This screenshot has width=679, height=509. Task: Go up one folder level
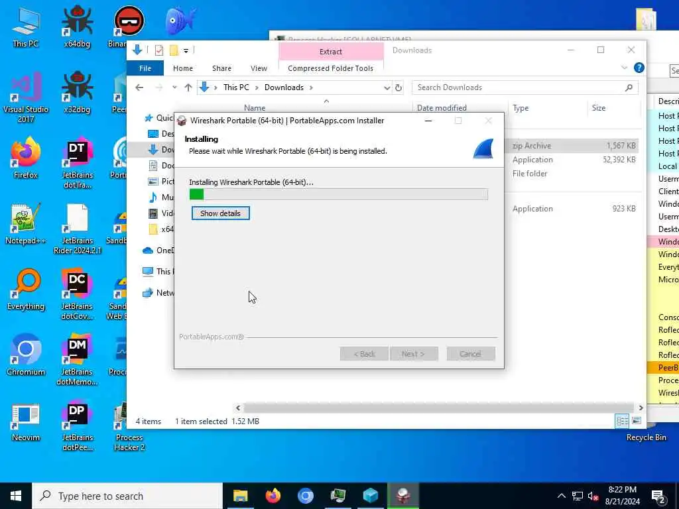[x=188, y=87]
